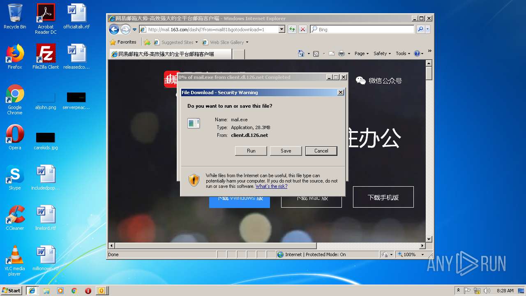Show hidden tray icons arrow
Image resolution: width=526 pixels, height=296 pixels.
click(x=458, y=290)
